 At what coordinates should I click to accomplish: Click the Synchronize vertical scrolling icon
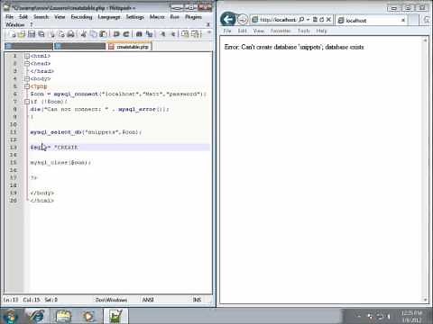(185, 34)
